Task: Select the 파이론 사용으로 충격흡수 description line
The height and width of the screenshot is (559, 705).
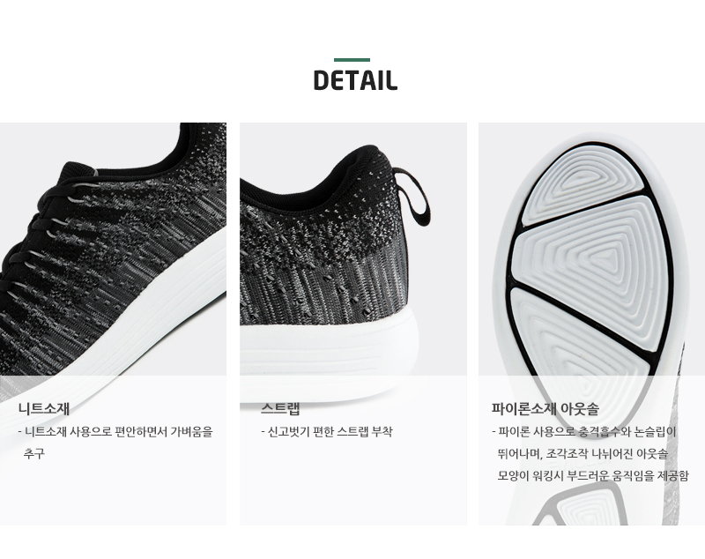Action: click(584, 432)
